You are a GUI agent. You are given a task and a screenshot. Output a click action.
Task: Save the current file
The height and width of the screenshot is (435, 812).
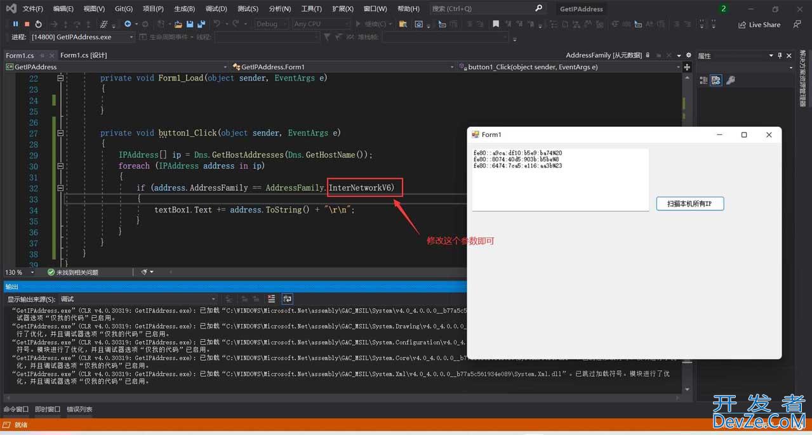tap(190, 24)
